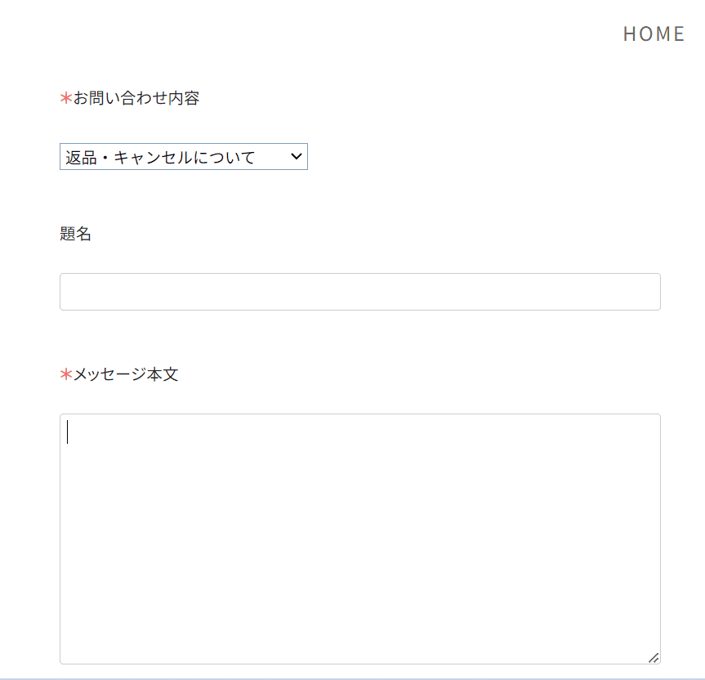Focus the メッセージ本文 message textarea
705x680 pixels.
[x=359, y=539]
